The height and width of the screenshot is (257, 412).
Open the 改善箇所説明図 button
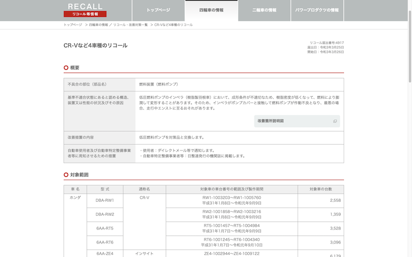coord(297,121)
